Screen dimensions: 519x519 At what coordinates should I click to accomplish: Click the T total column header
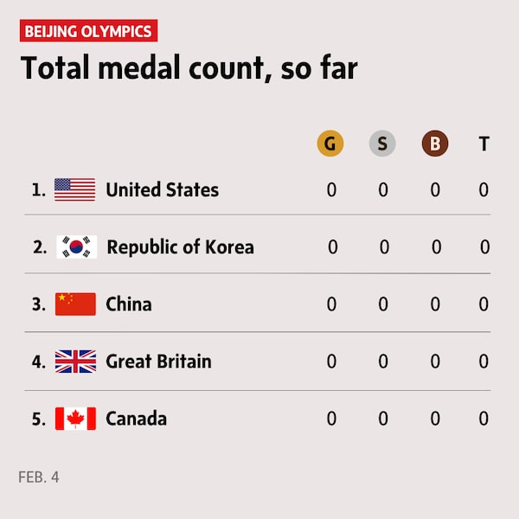click(x=484, y=144)
